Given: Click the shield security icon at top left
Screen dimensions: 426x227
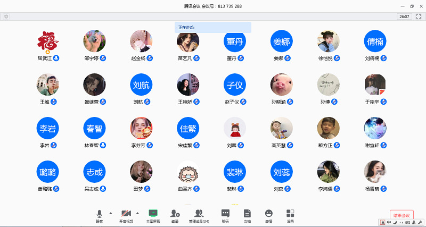Looking at the screenshot, I should click(x=6, y=16).
